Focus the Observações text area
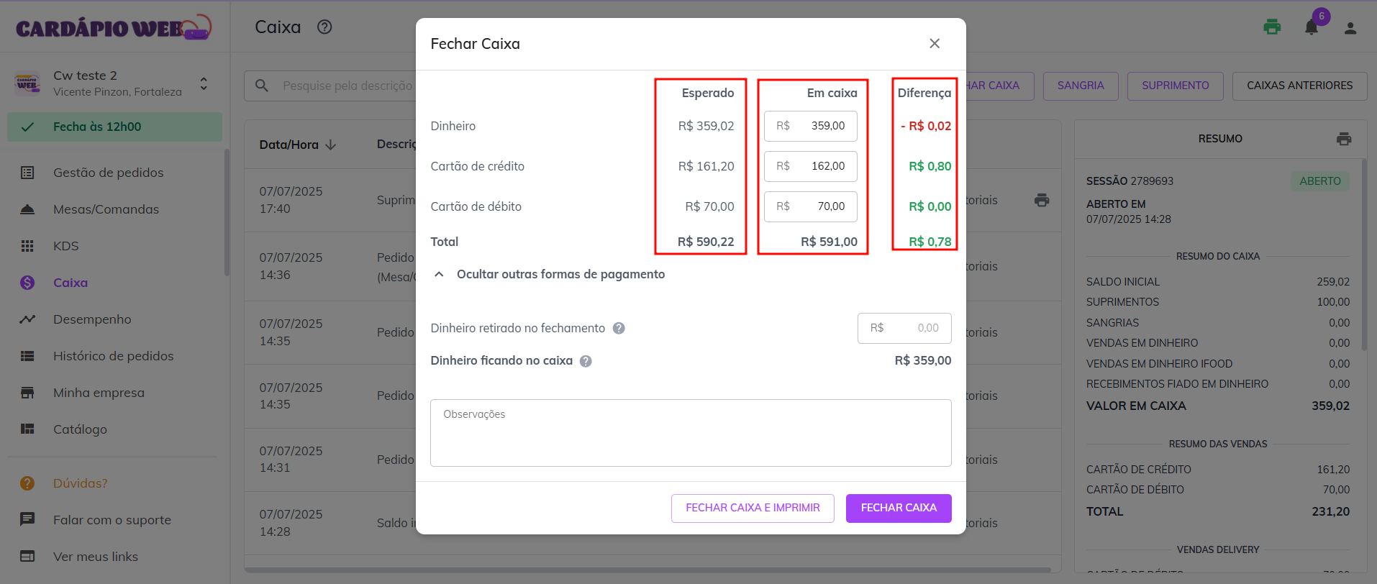This screenshot has height=584, width=1377. point(690,433)
